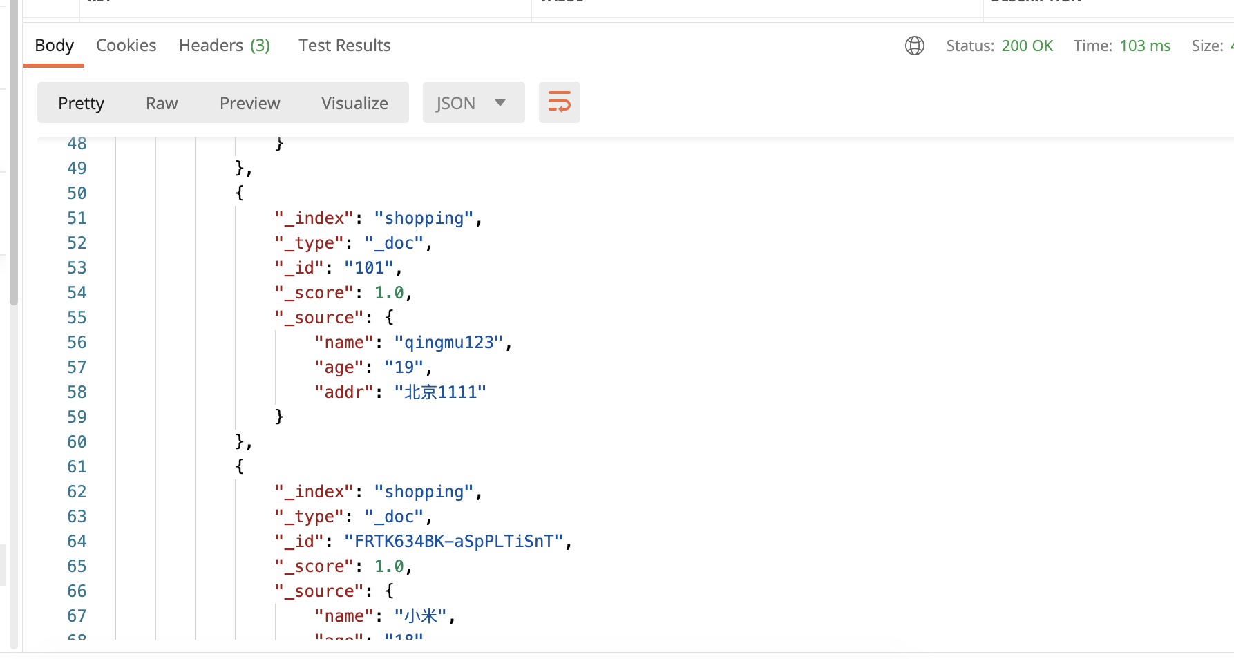
Task: Toggle the orange line wrap icon
Action: (x=559, y=102)
